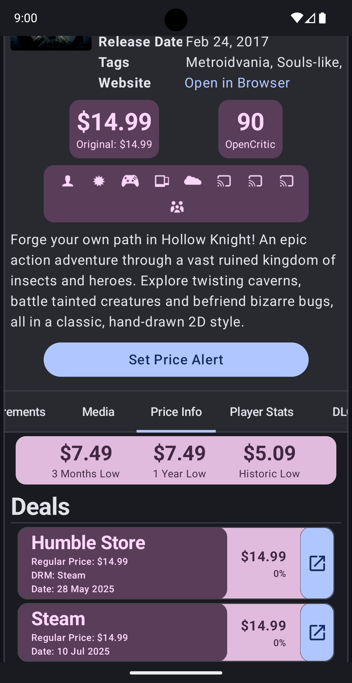Screen dimensions: 352x683
Task: Open the Humble Store deal external link icon
Action: (x=317, y=563)
